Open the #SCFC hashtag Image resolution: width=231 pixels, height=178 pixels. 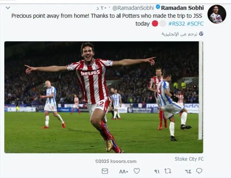(195, 24)
